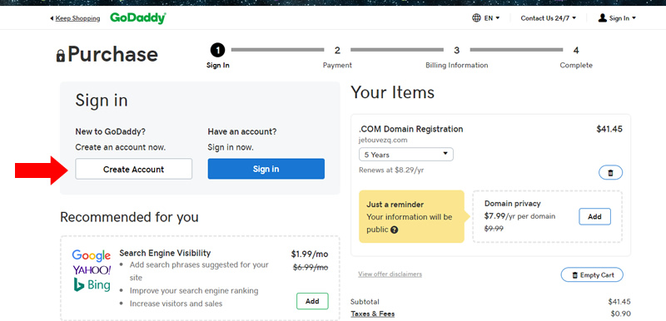Screen dimensions: 666x321
Task: Open the EN language dropdown
Action: point(492,18)
